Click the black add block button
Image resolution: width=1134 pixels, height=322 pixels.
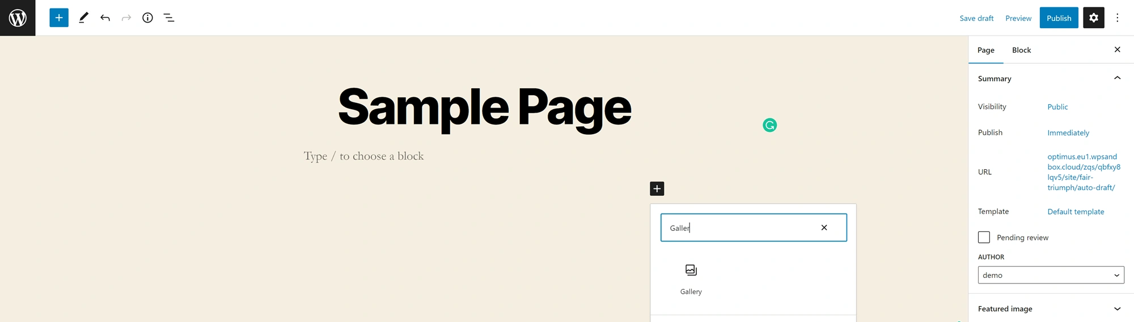click(x=657, y=188)
